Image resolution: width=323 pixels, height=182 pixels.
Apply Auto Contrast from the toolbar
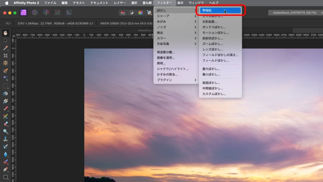pos(132,13)
